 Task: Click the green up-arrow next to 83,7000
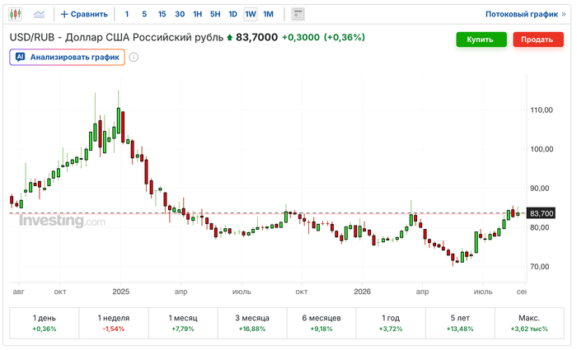(230, 37)
